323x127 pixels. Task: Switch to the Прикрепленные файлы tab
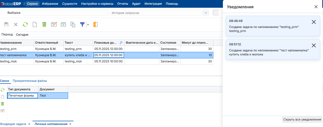(30, 81)
